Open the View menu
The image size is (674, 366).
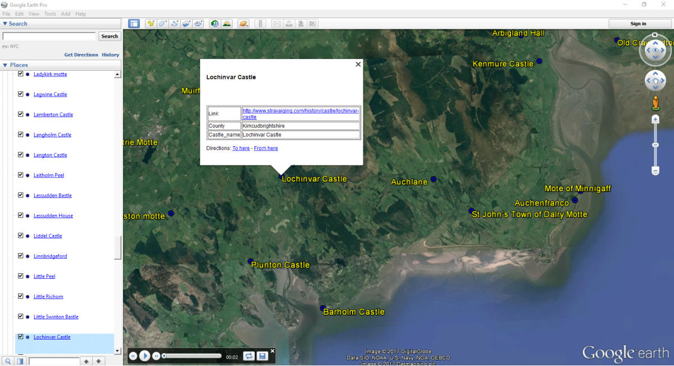34,13
